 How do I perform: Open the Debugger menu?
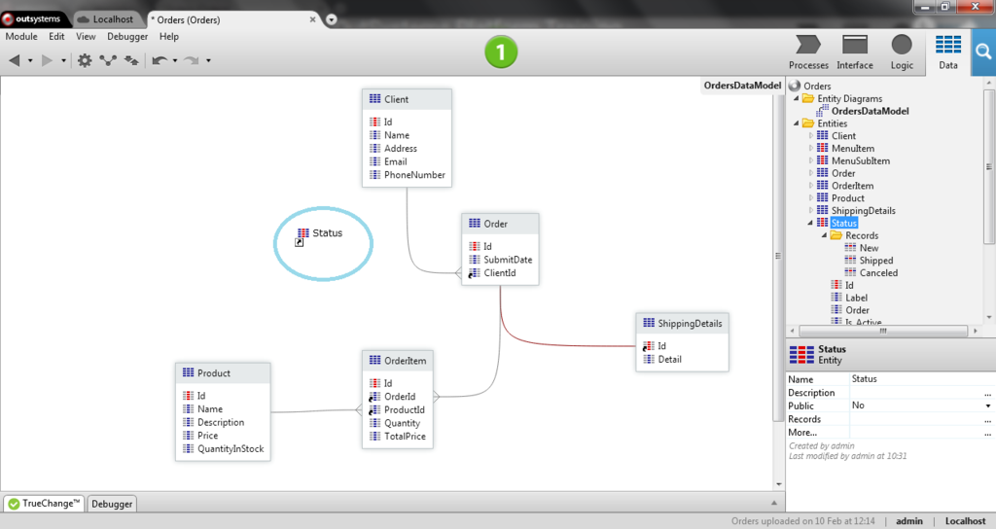(x=127, y=37)
